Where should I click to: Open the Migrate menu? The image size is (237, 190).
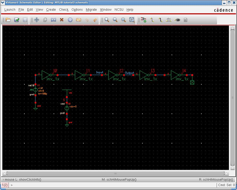pos(91,10)
